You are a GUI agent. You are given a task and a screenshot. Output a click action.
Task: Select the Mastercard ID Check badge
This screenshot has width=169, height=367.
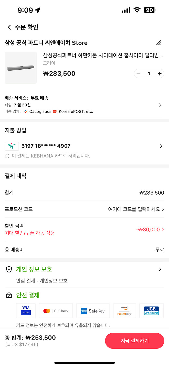[56, 310]
